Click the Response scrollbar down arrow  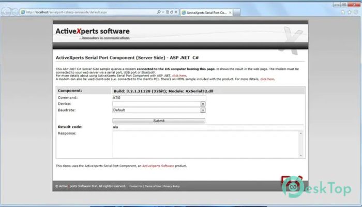pyautogui.click(x=300, y=155)
